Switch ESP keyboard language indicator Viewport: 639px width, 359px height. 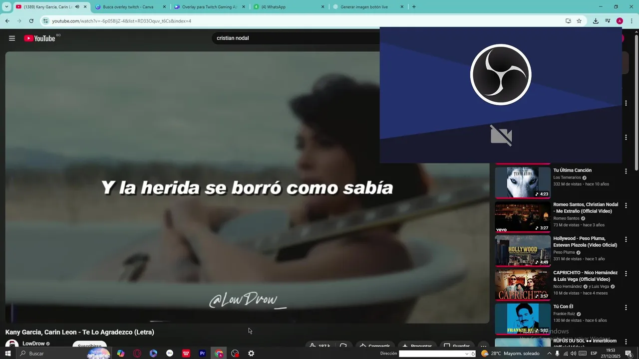click(x=594, y=354)
